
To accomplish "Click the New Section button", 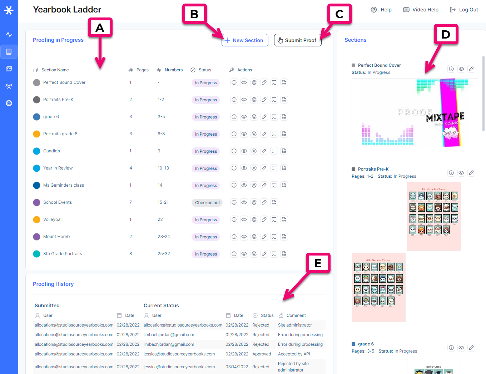I will (x=245, y=40).
